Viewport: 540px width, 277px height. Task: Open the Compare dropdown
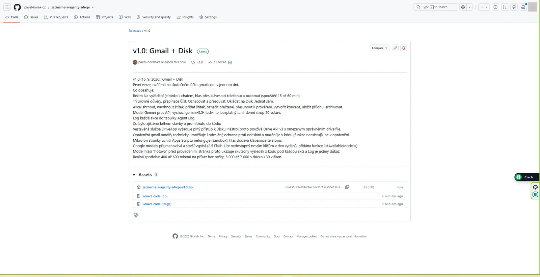(x=380, y=48)
